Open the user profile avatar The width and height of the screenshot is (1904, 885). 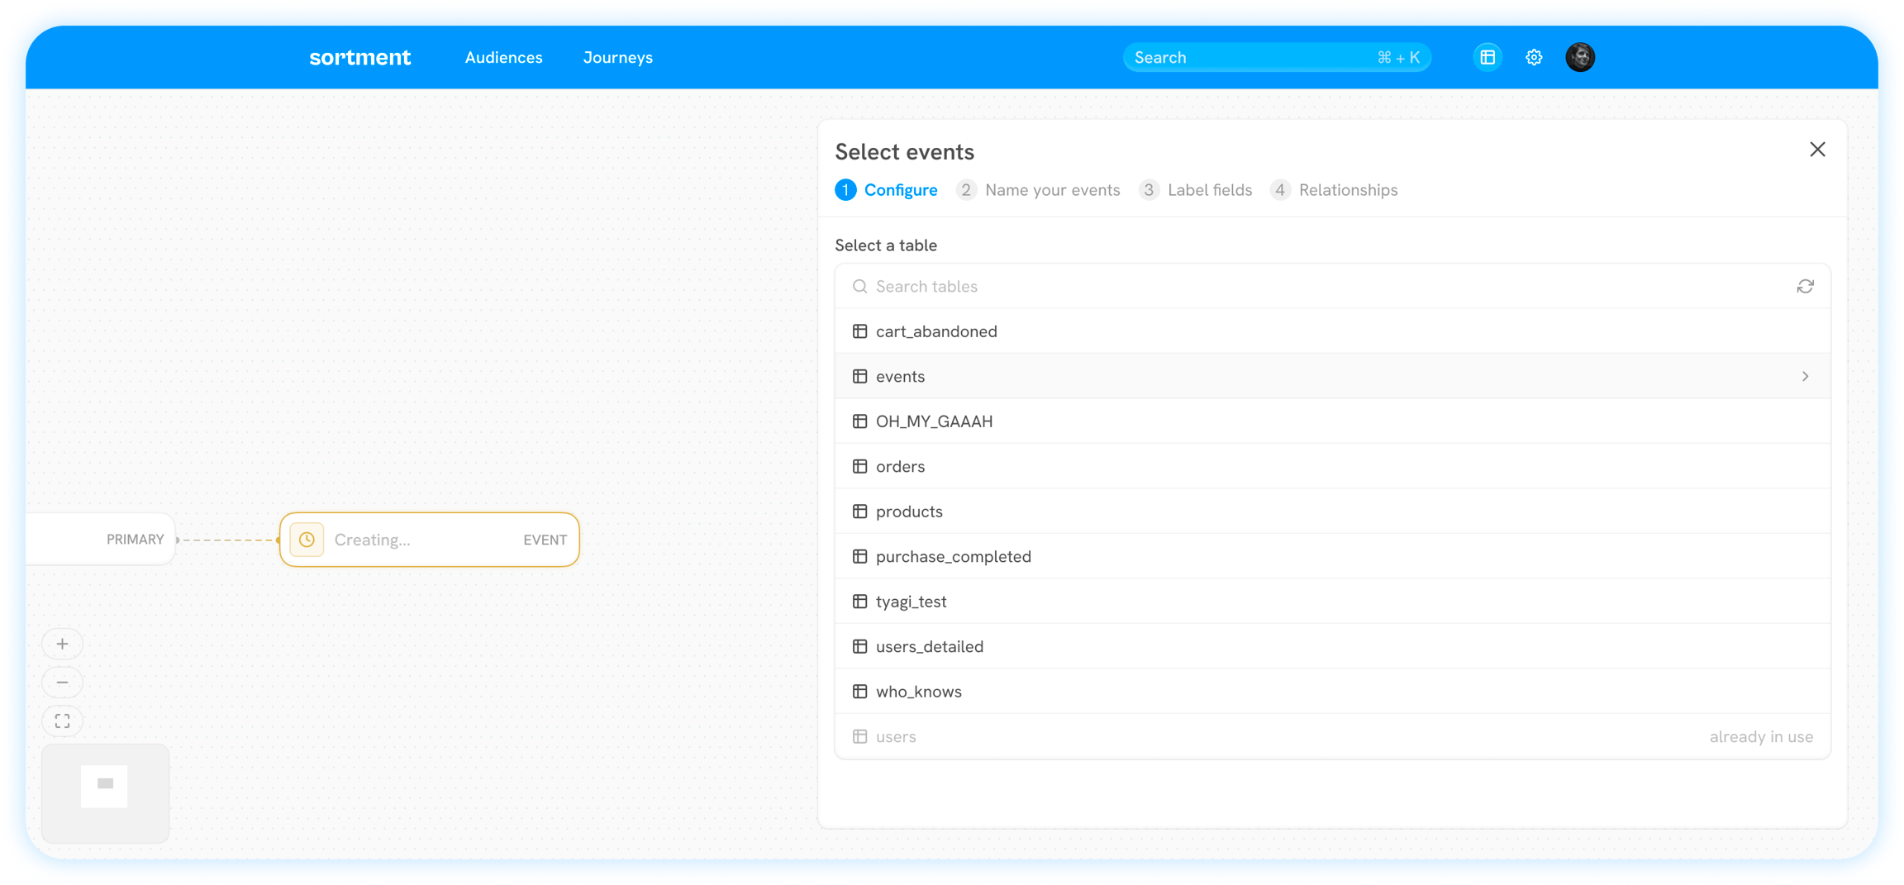coord(1580,57)
